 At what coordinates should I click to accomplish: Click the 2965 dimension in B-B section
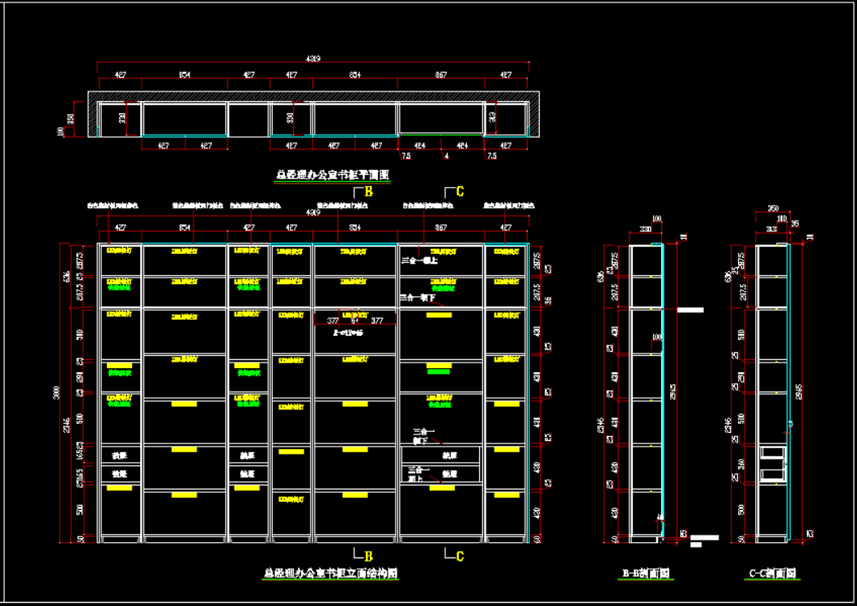coord(675,392)
